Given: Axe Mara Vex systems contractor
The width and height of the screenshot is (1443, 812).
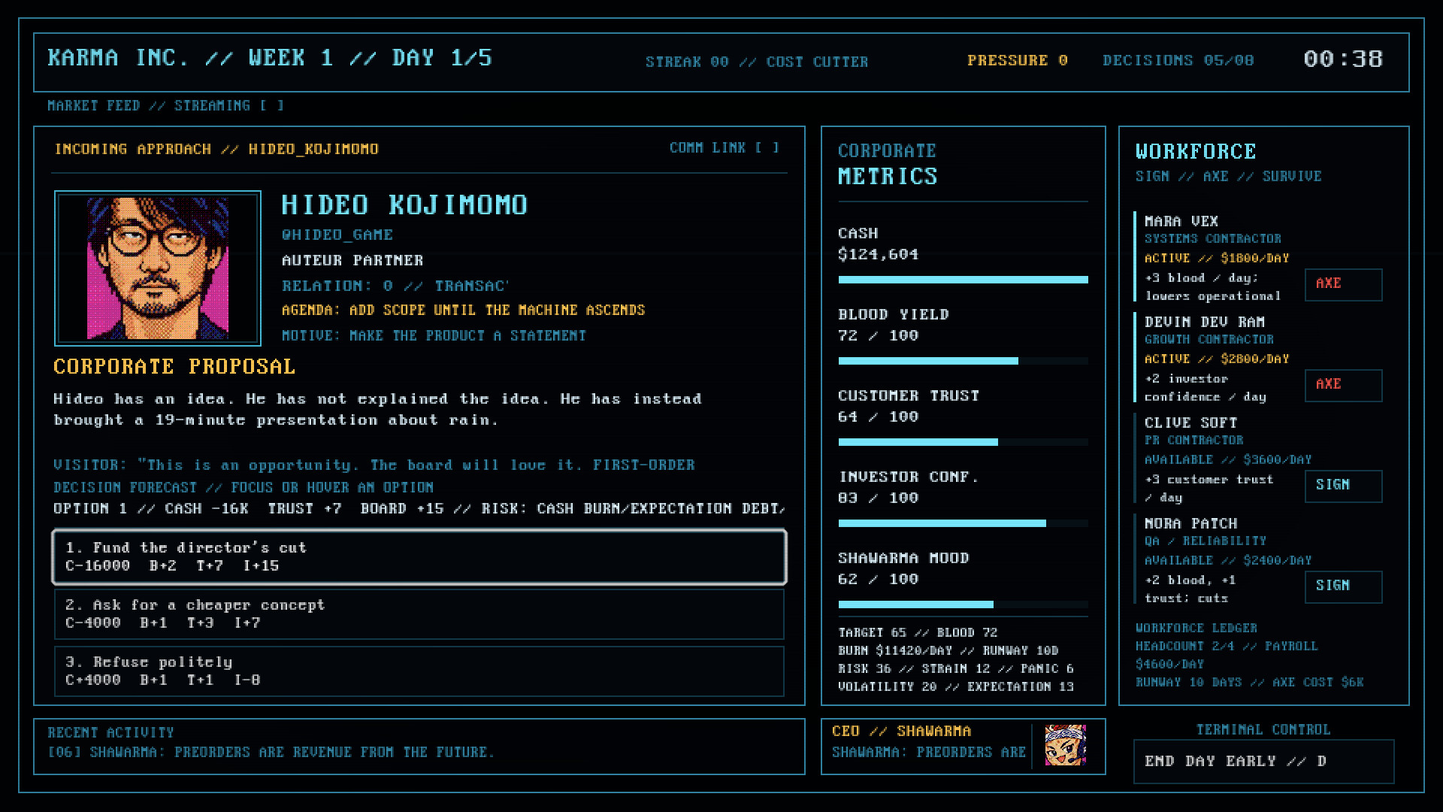Looking at the screenshot, I should (x=1343, y=285).
